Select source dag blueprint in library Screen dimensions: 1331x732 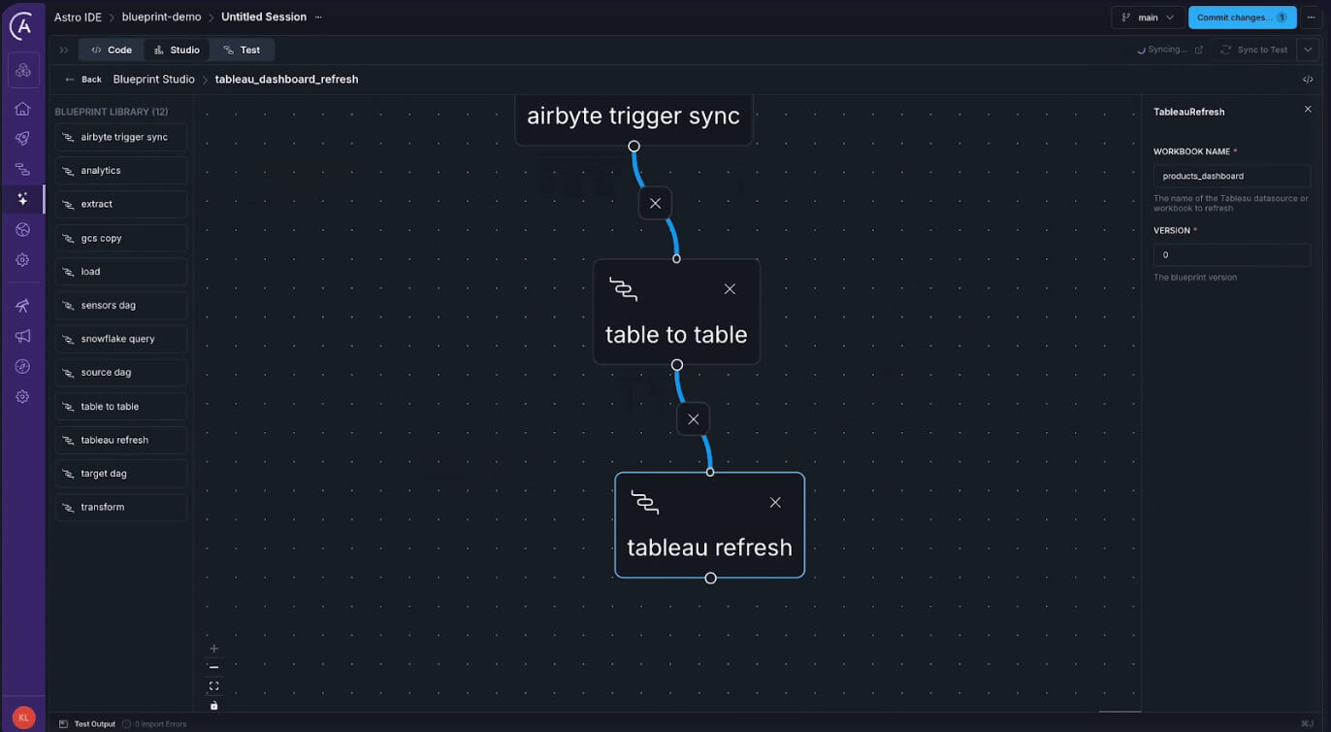point(121,372)
